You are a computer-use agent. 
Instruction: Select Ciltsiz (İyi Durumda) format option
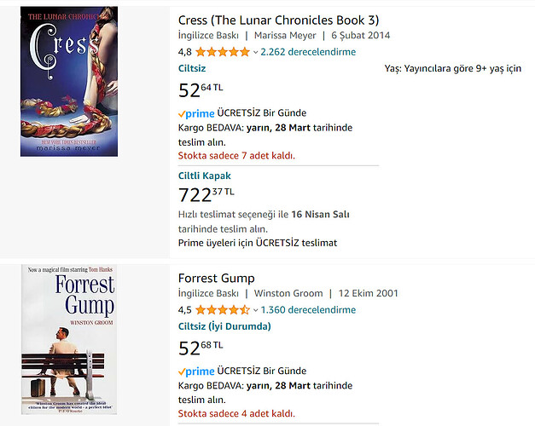pyautogui.click(x=224, y=326)
